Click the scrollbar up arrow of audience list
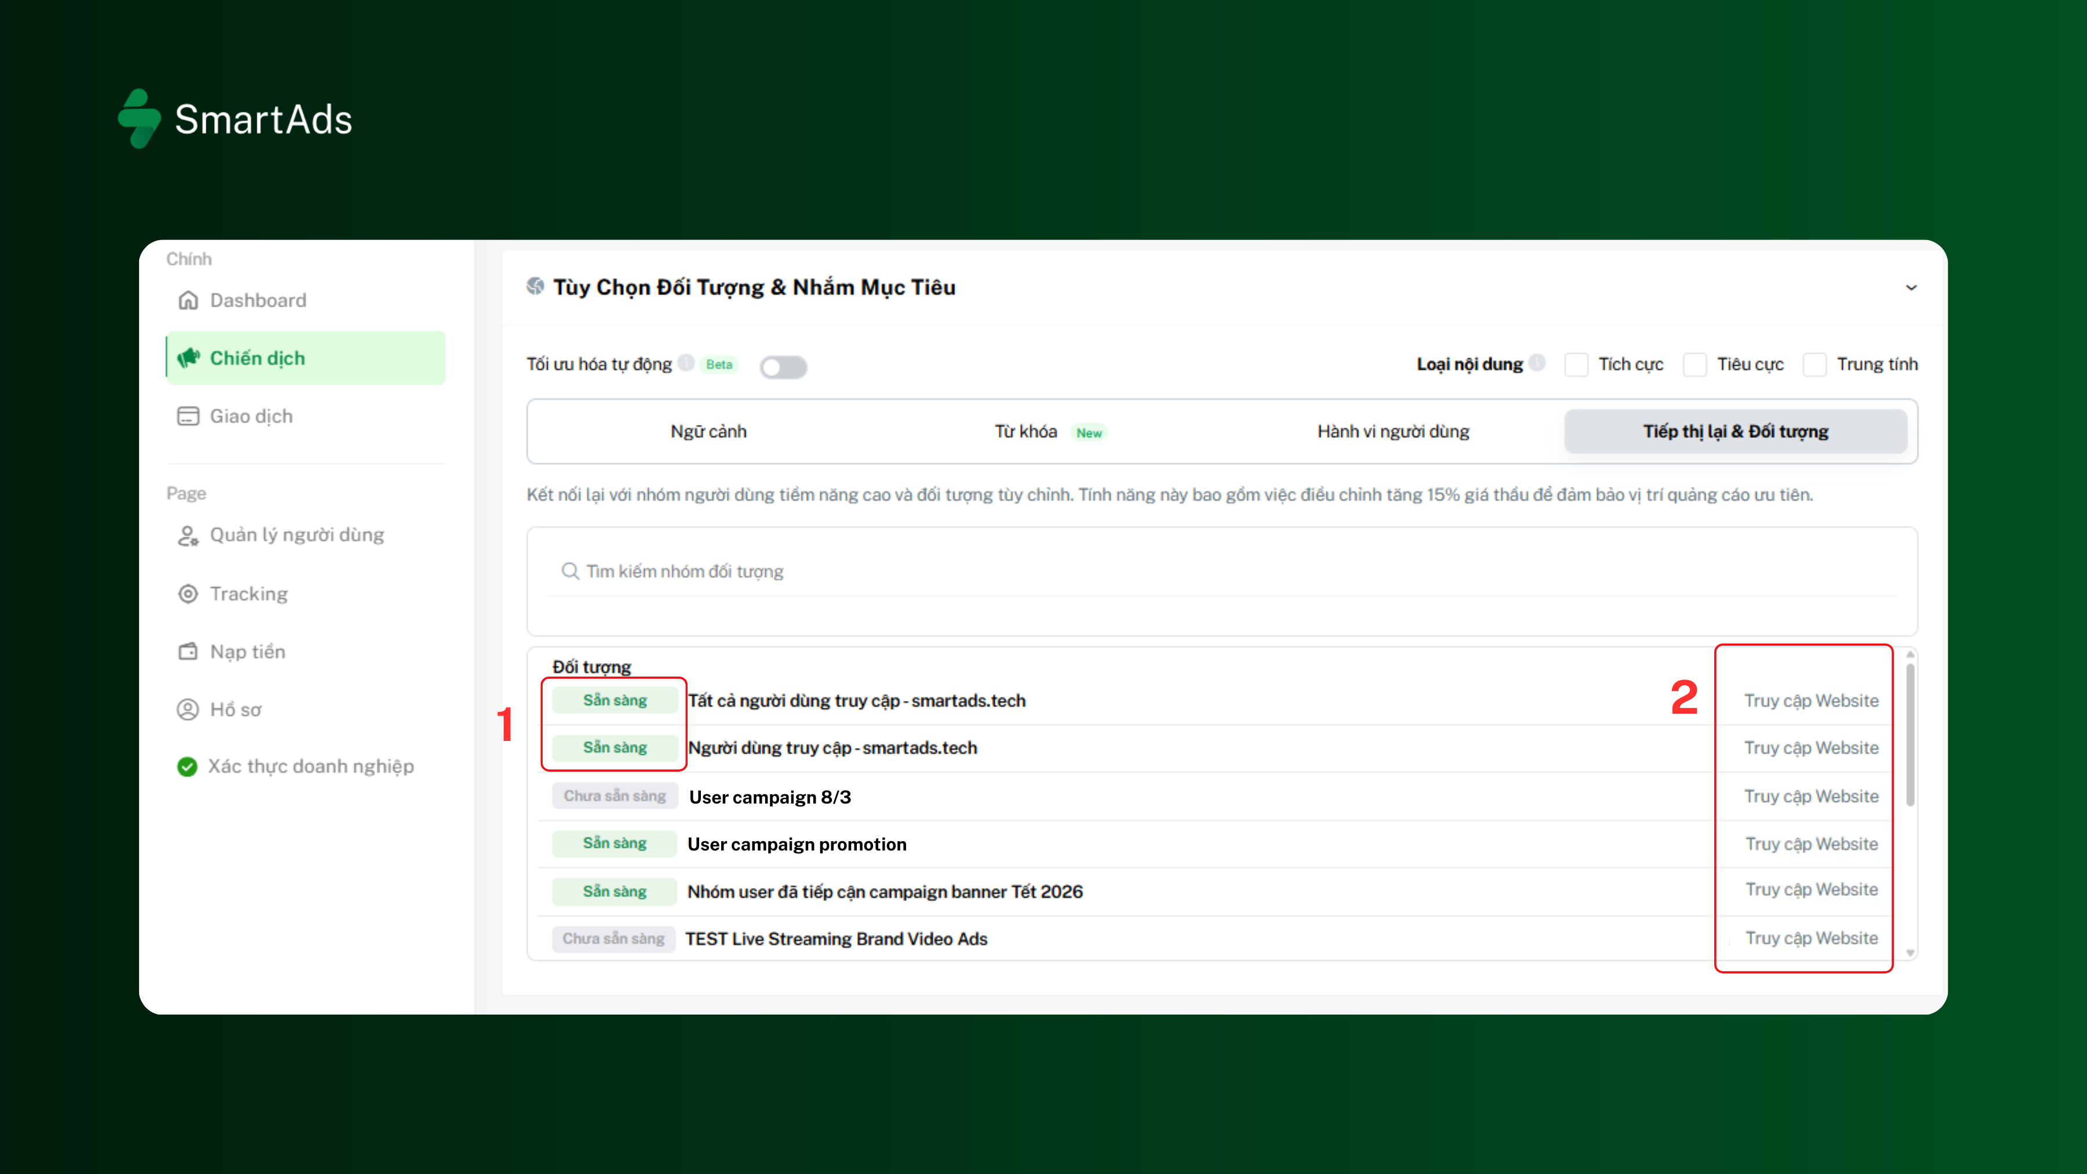 pos(1910,654)
